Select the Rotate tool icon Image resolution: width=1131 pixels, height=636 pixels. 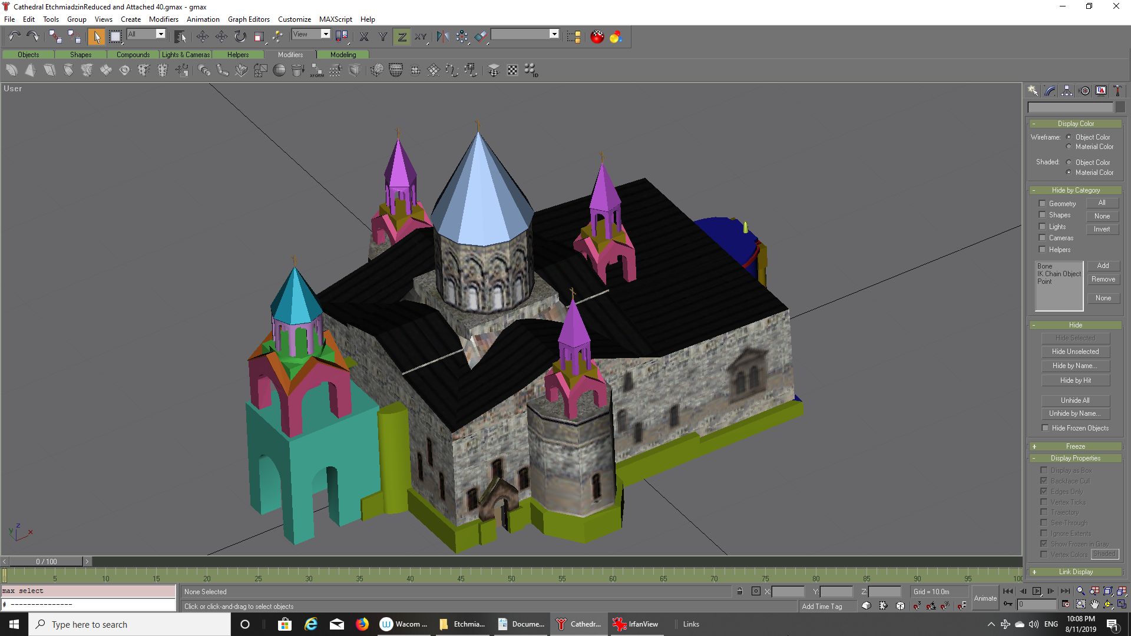tap(240, 37)
